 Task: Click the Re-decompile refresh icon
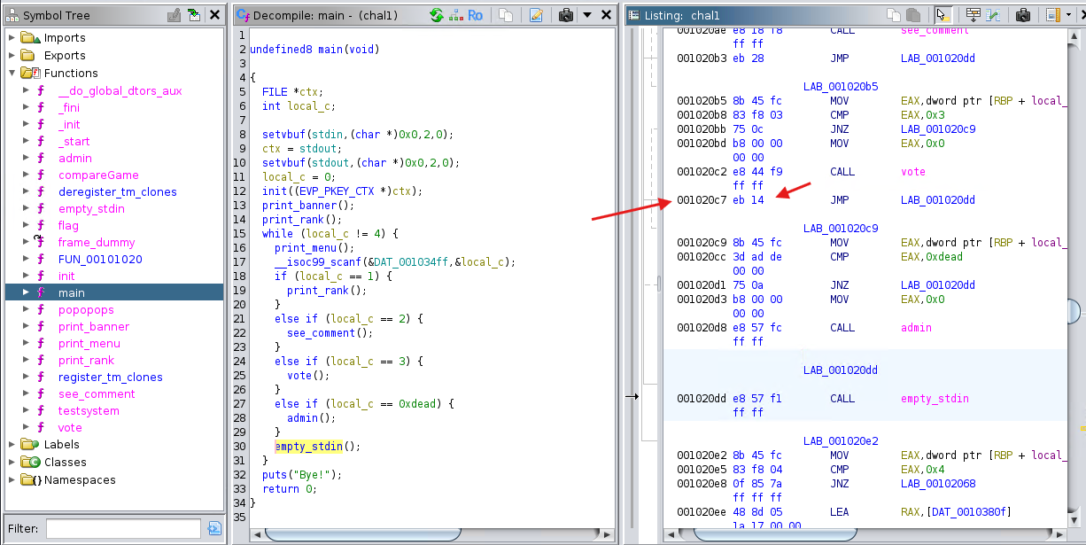tap(436, 15)
